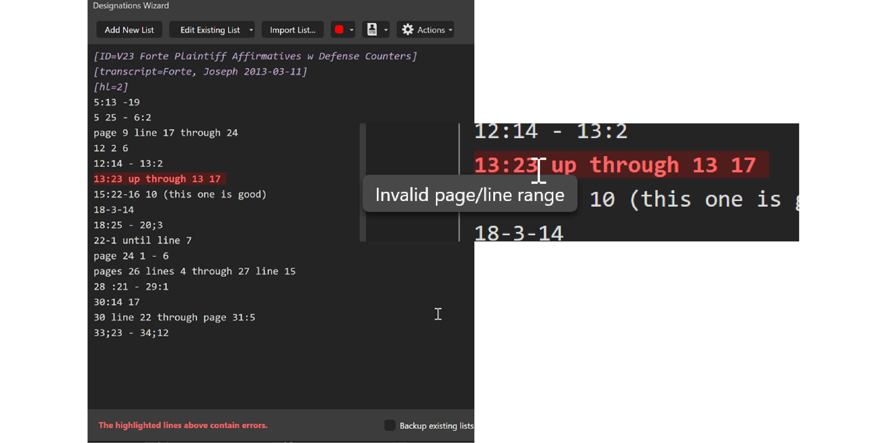Click the '[ID=V23 Forte Plaintiff Affirmatives' header line
Image resolution: width=887 pixels, height=443 pixels.
(x=255, y=56)
